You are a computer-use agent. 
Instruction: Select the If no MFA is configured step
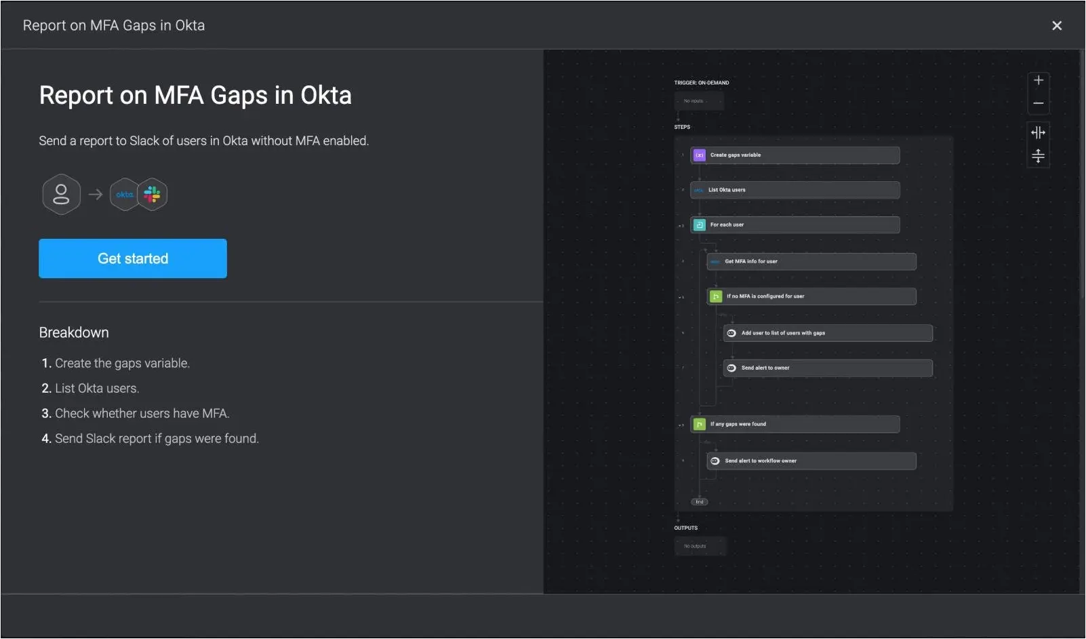[811, 296]
